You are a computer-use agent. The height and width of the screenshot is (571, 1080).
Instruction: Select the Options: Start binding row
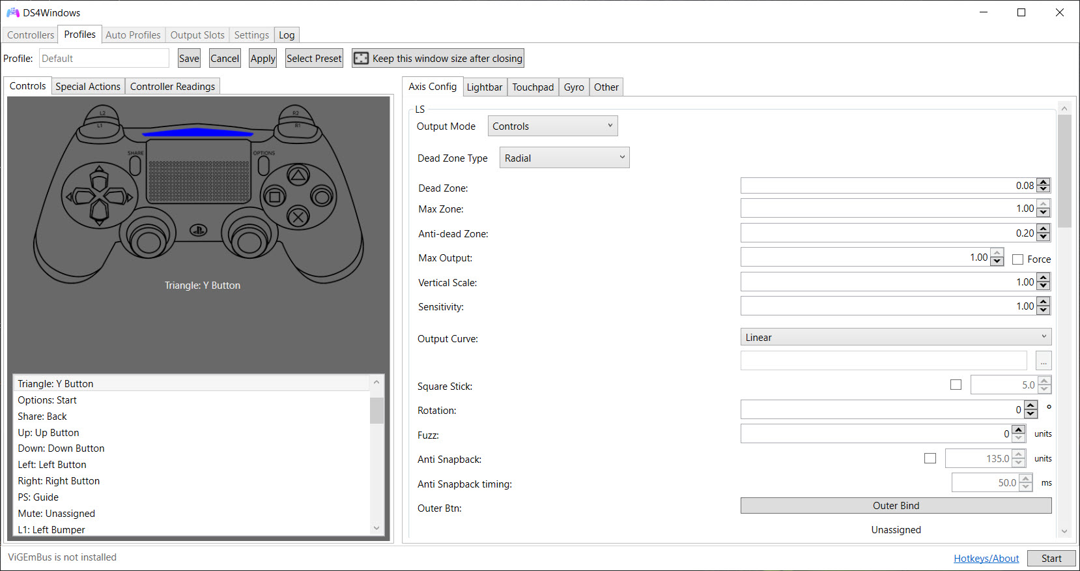coord(192,400)
